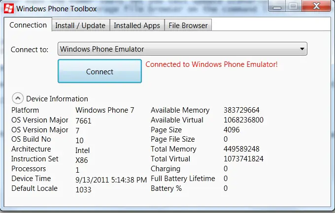Click the Instruction Set value X86

pyautogui.click(x=82, y=160)
